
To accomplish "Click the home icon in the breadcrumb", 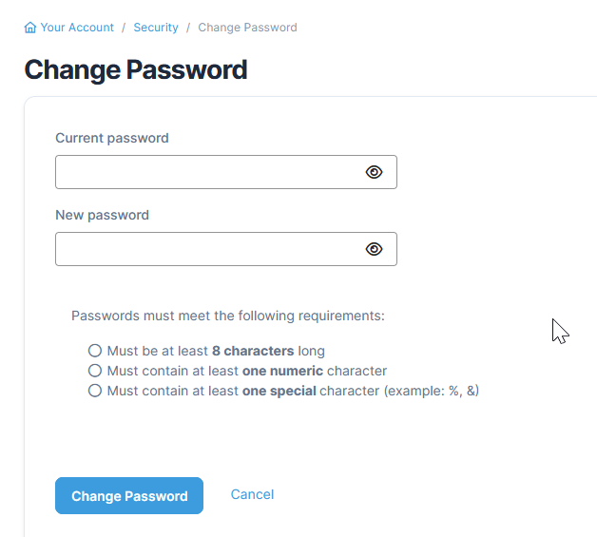I will pos(30,28).
